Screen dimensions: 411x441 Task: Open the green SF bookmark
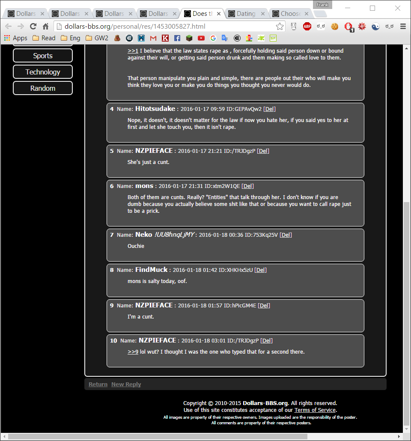pyautogui.click(x=273, y=38)
